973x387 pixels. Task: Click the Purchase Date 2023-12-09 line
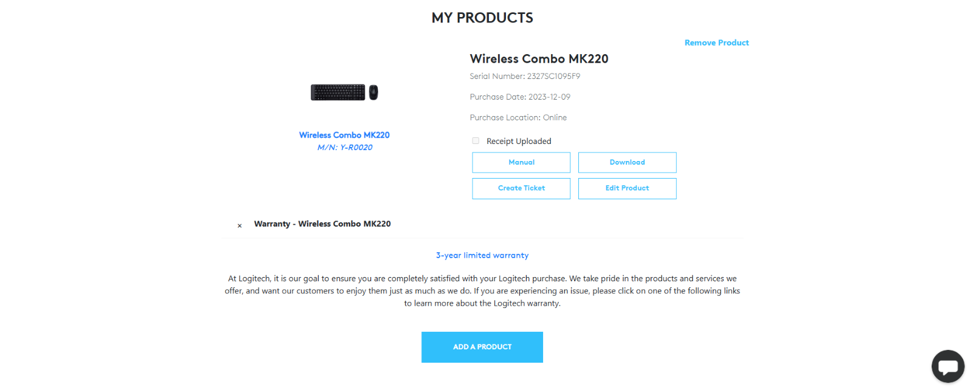(x=520, y=97)
